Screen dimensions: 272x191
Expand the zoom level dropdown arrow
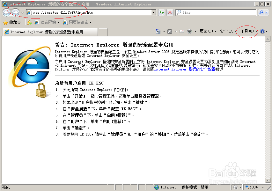click(263, 187)
